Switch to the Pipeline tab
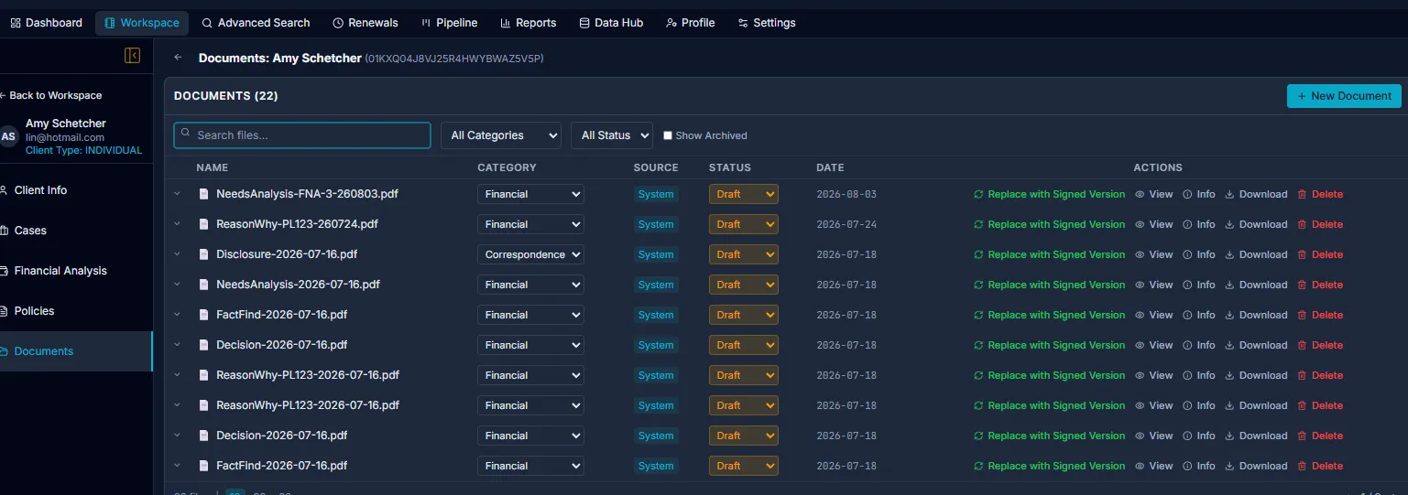This screenshot has width=1408, height=495. coord(449,23)
